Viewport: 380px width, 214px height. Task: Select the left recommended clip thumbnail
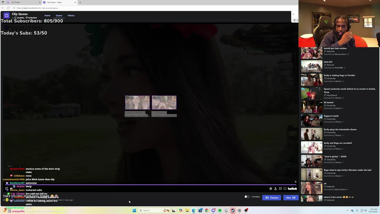point(137,103)
